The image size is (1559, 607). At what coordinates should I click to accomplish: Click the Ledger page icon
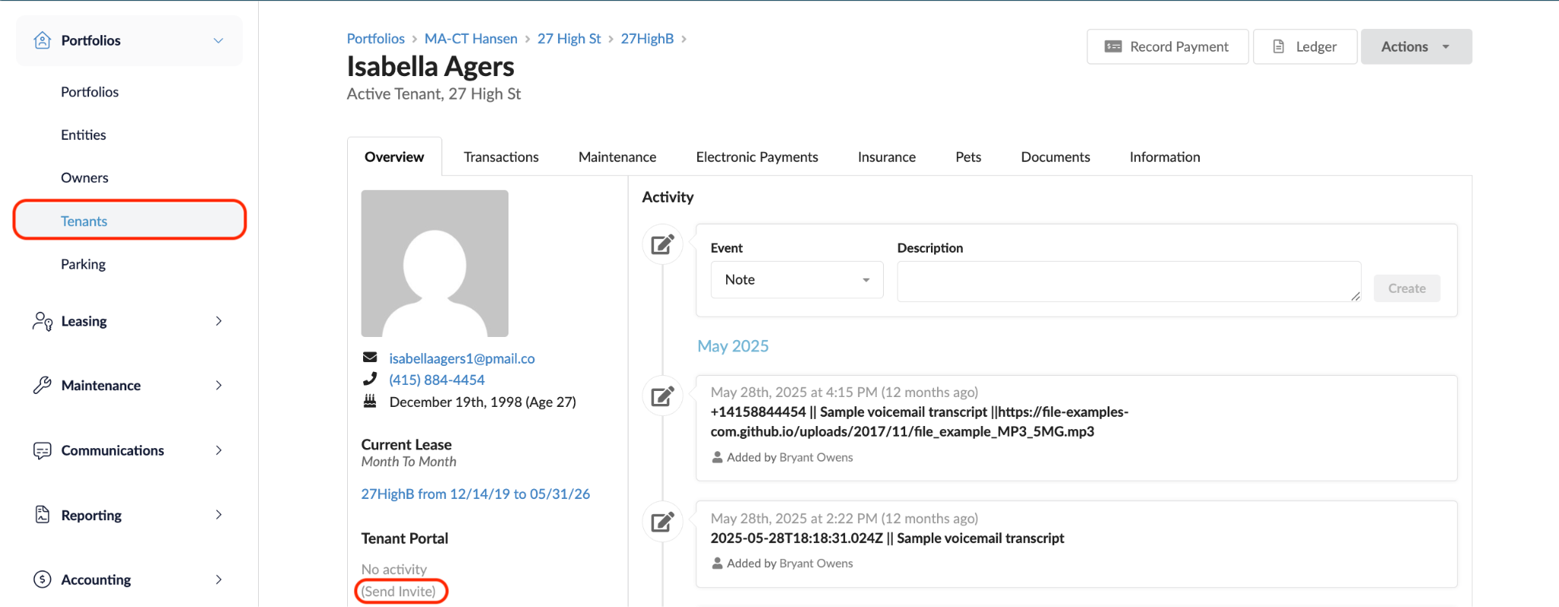click(x=1279, y=46)
